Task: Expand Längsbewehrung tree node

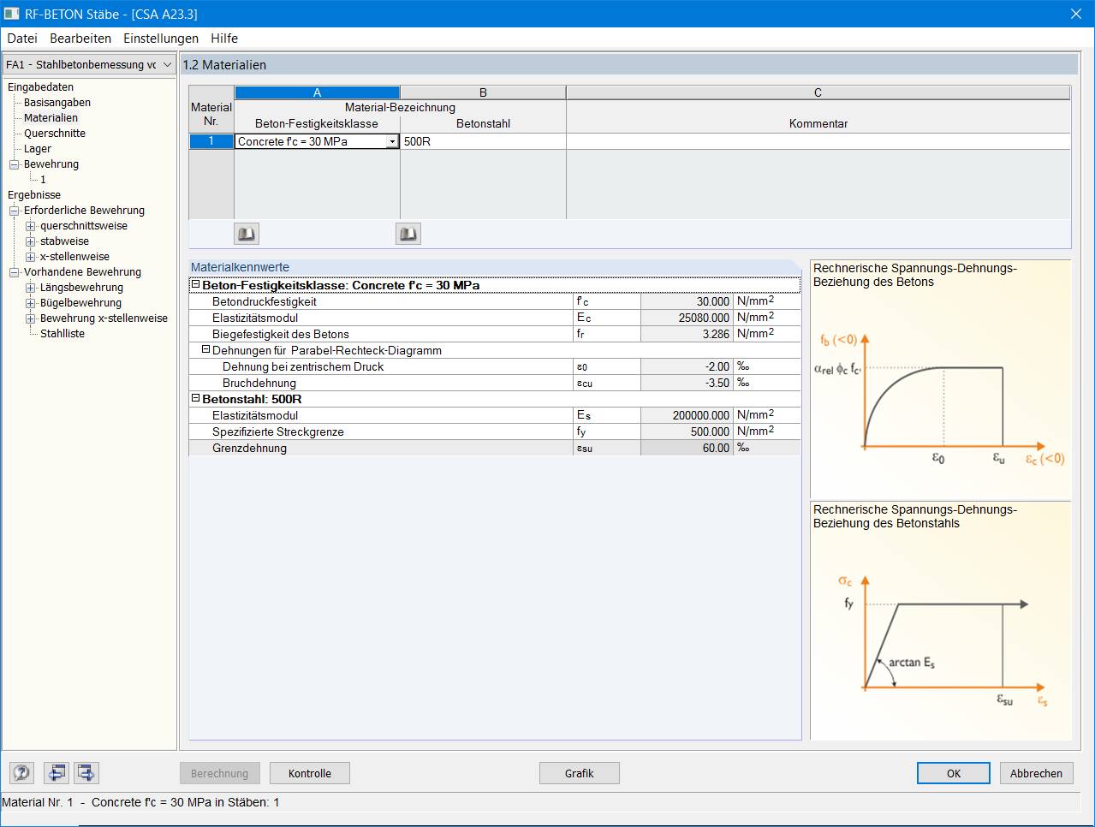Action: point(30,288)
